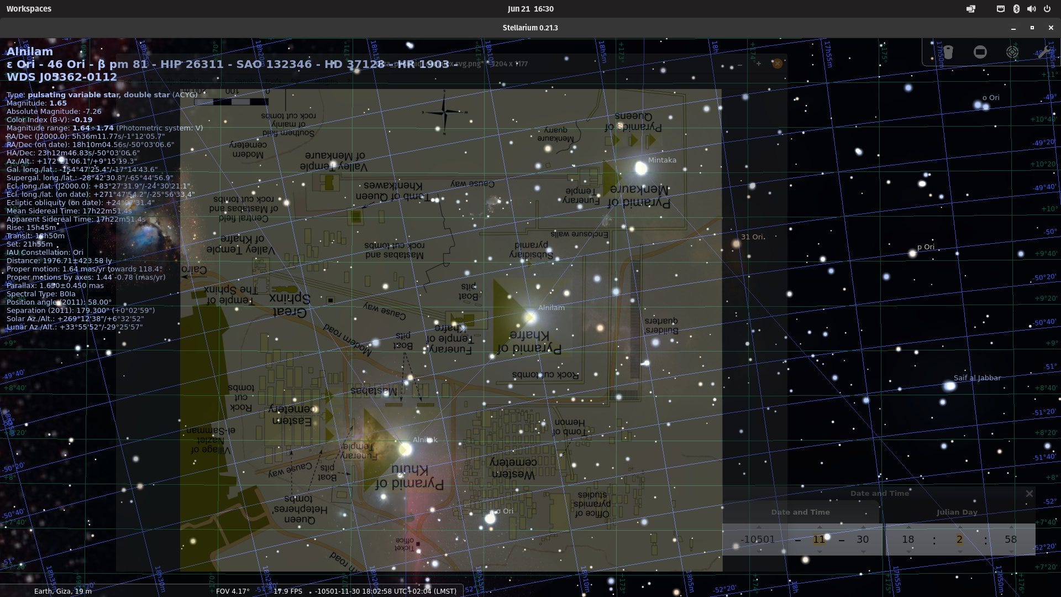Select the star Alnitak

point(405,449)
